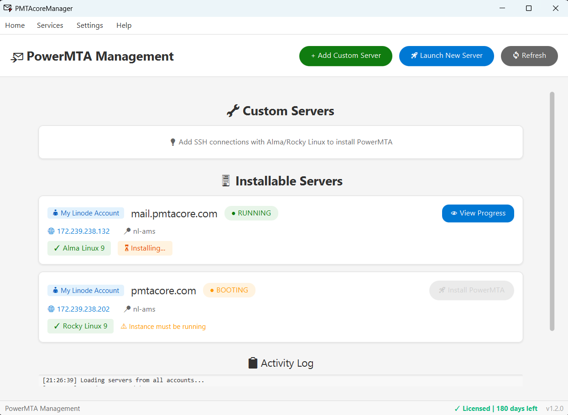
Task: Click the Launch New Server button
Action: [x=446, y=56]
